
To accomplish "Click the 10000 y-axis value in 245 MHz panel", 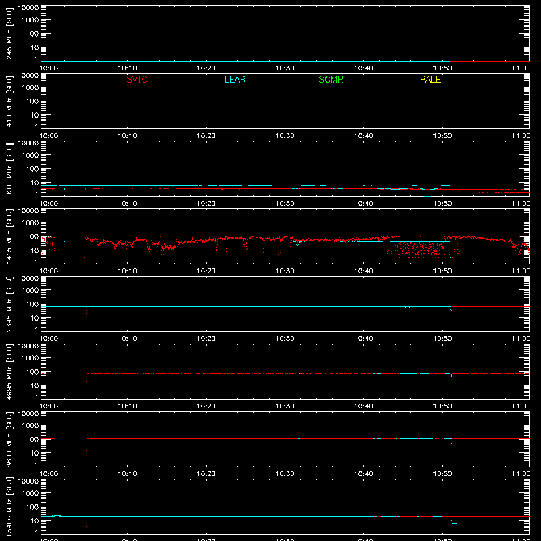I will coord(28,8).
